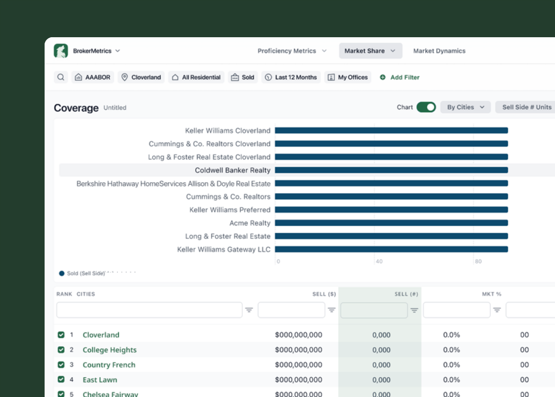The width and height of the screenshot is (555, 397).
Task: Click the search magnifier icon
Action: click(61, 77)
